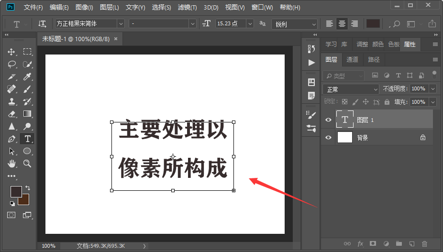Image resolution: width=443 pixels, height=252 pixels.
Task: Open the font style dropdown
Action: 163,24
